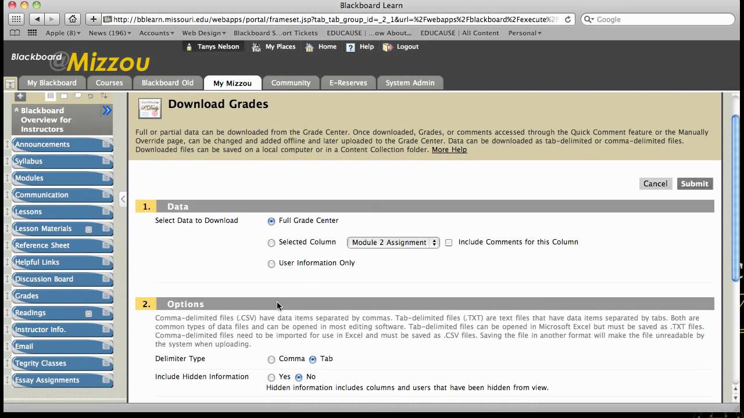Click the Logout door icon
This screenshot has height=418, width=744.
(388, 47)
